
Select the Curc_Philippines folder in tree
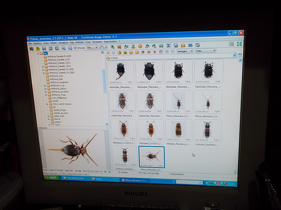[x=59, y=98]
